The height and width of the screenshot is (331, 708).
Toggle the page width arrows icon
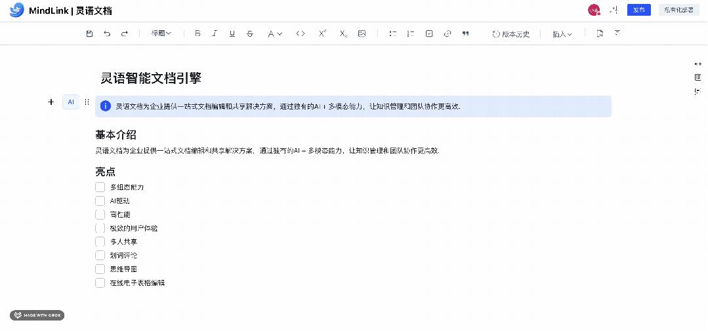click(698, 64)
